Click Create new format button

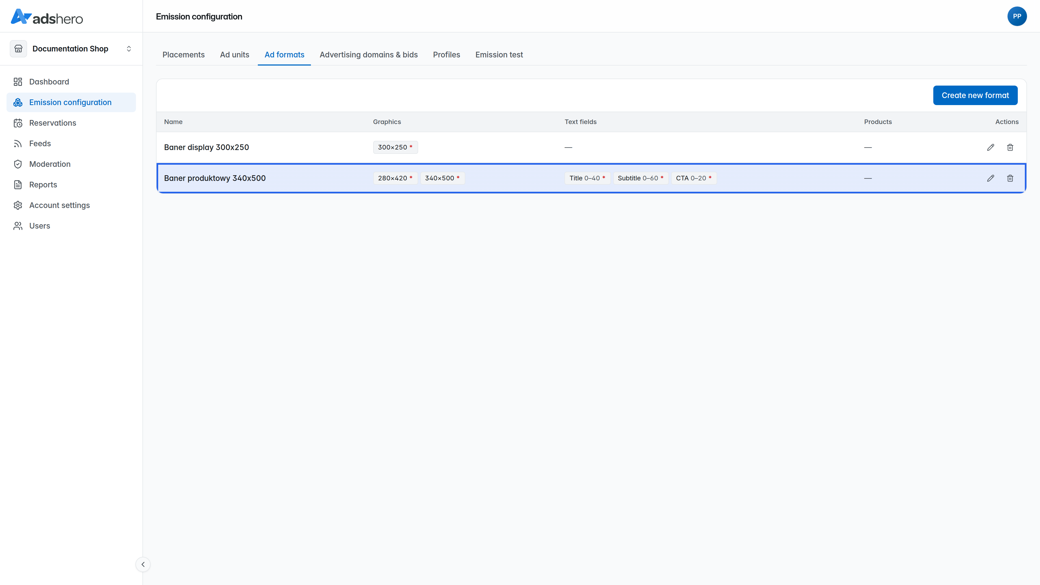975,95
